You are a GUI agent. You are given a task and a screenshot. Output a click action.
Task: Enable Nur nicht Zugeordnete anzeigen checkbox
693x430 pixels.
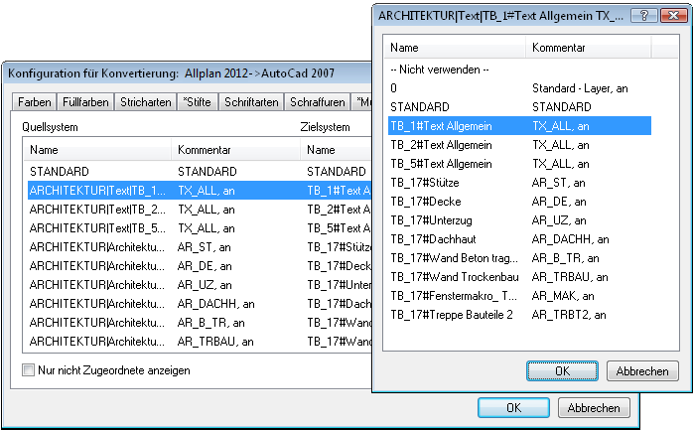(28, 369)
